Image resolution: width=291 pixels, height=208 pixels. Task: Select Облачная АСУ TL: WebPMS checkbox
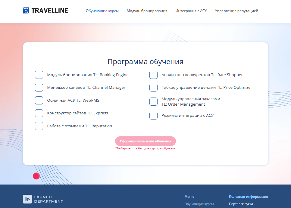point(39,101)
